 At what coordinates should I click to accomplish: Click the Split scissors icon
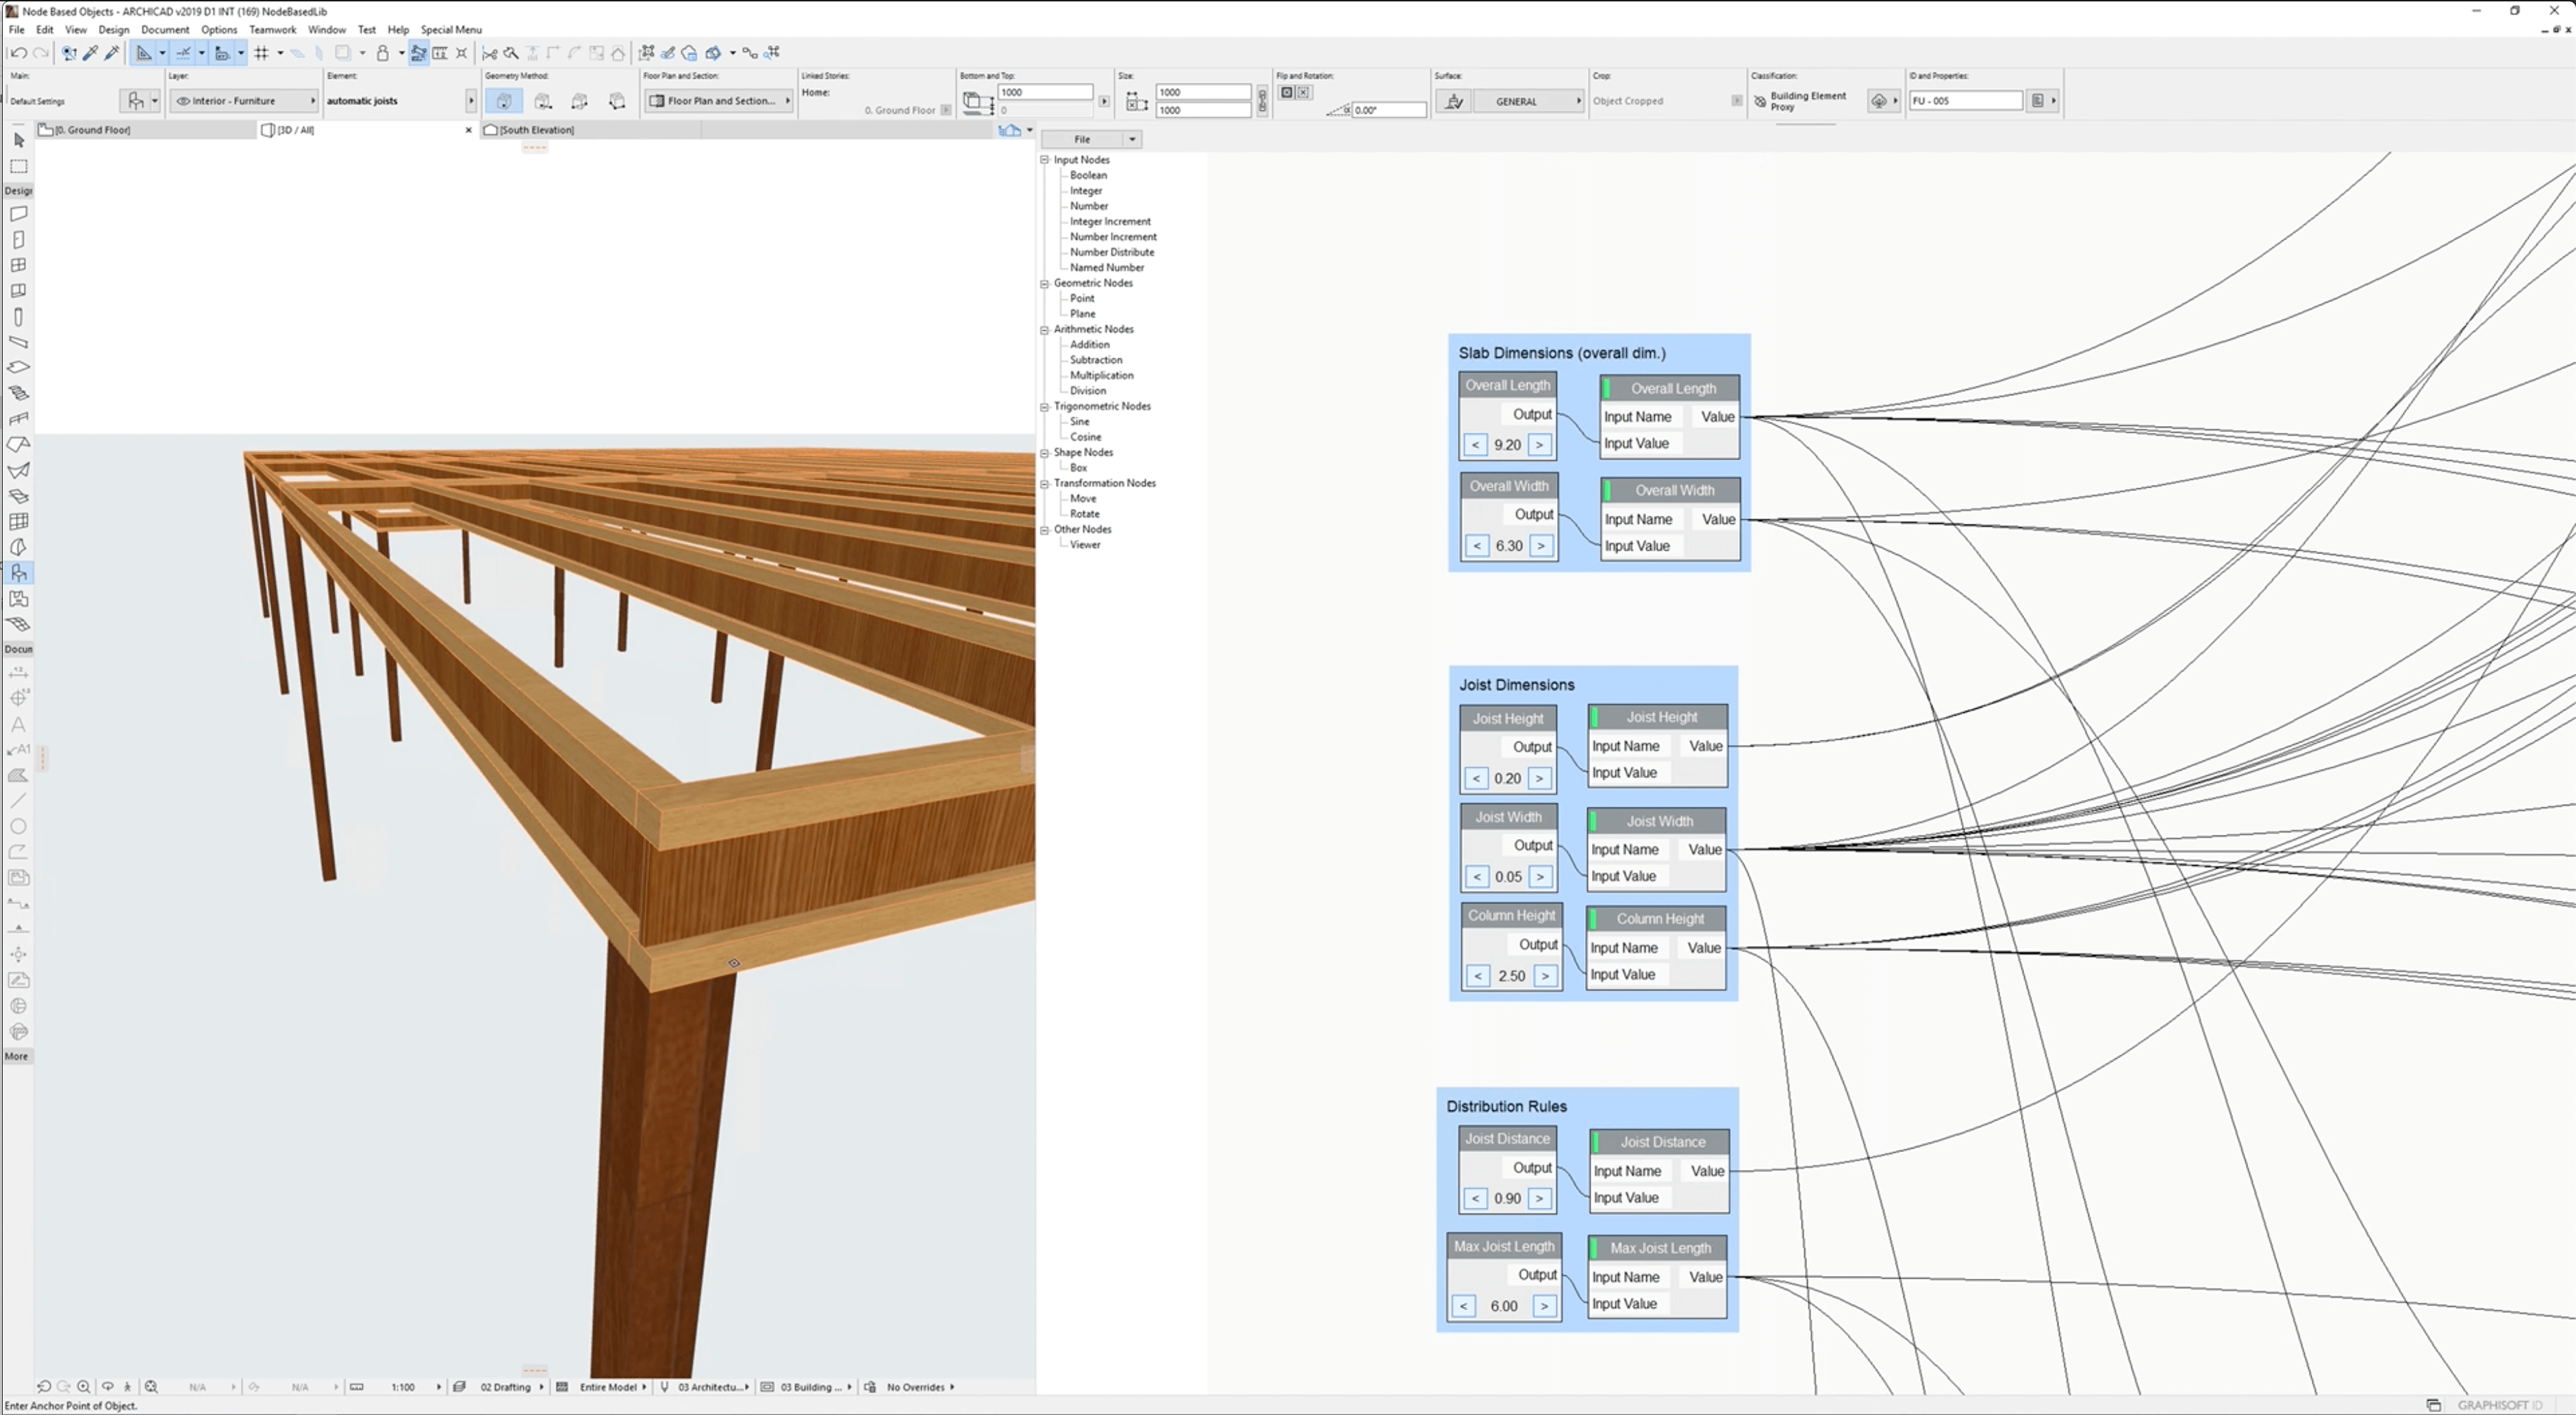(x=490, y=53)
